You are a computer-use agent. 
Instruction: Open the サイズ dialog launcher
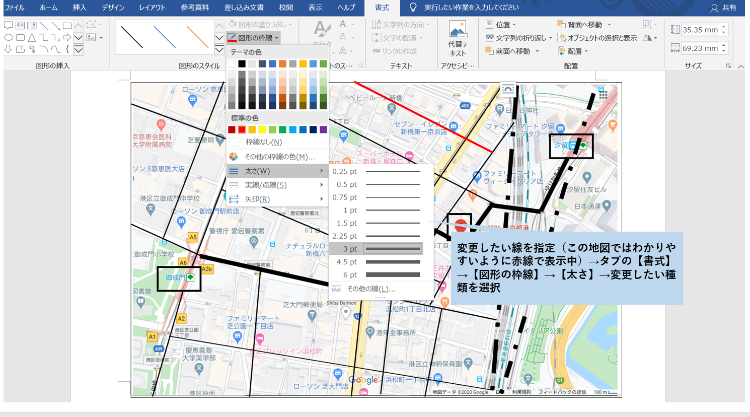coord(728,65)
